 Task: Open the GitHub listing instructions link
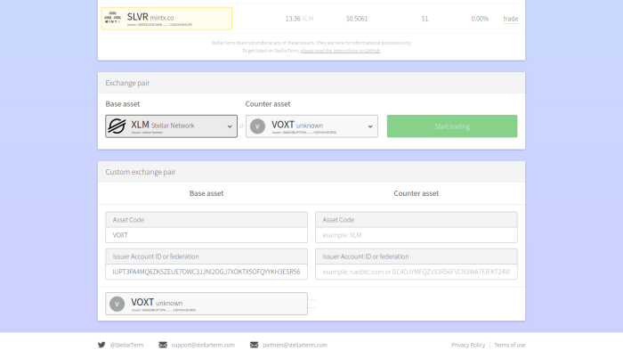[x=341, y=51]
